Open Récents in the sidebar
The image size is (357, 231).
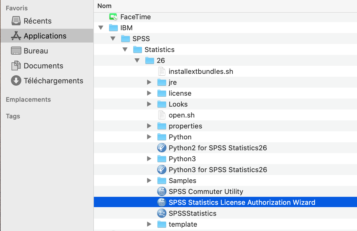[37, 21]
